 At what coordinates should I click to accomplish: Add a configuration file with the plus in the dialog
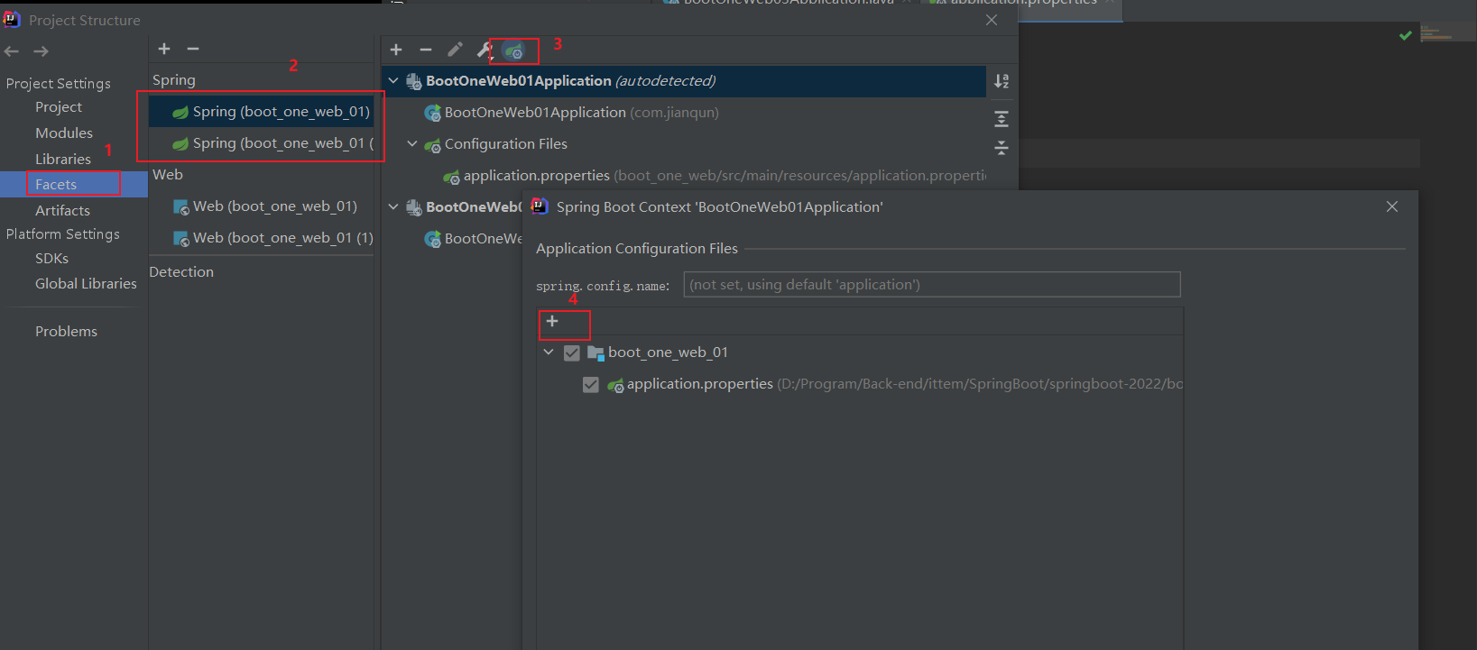[552, 321]
